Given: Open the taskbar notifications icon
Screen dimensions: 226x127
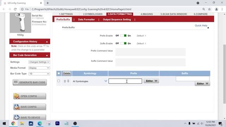Looking at the screenshot, I should (x=220, y=123).
